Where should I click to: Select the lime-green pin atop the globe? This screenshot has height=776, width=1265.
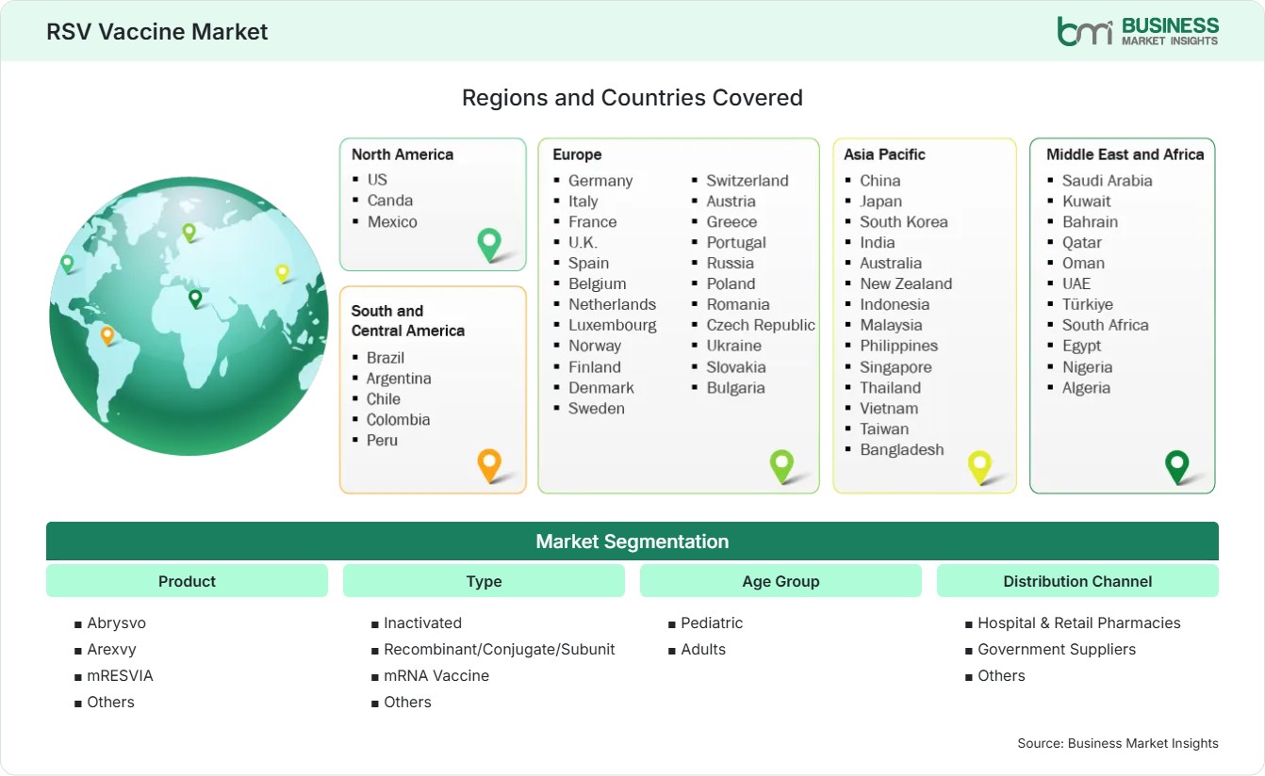tap(189, 232)
